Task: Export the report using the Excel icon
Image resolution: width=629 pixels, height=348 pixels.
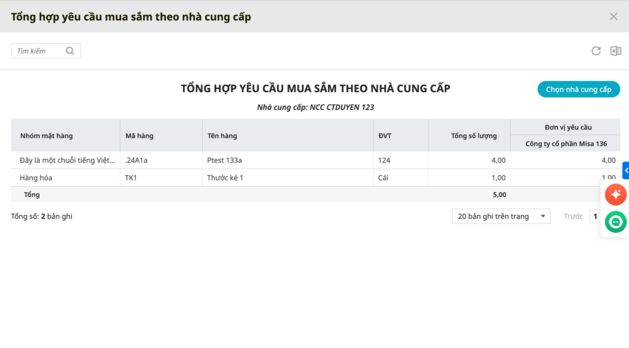Action: pyautogui.click(x=615, y=51)
